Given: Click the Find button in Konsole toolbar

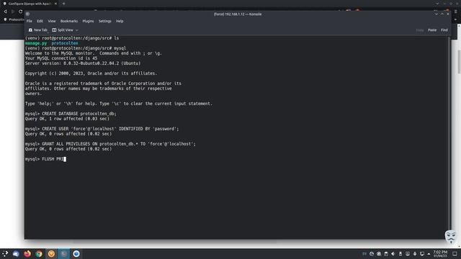Looking at the screenshot, I should 444,30.
